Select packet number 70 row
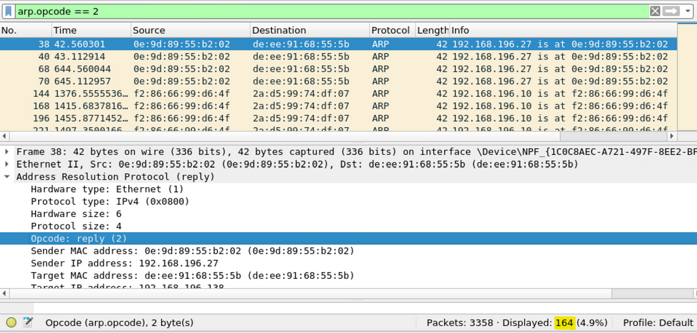 tap(338, 81)
